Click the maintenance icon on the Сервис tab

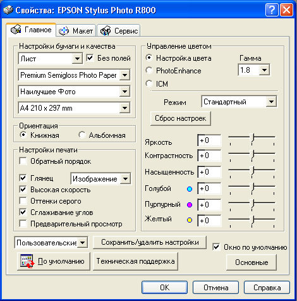point(106,30)
